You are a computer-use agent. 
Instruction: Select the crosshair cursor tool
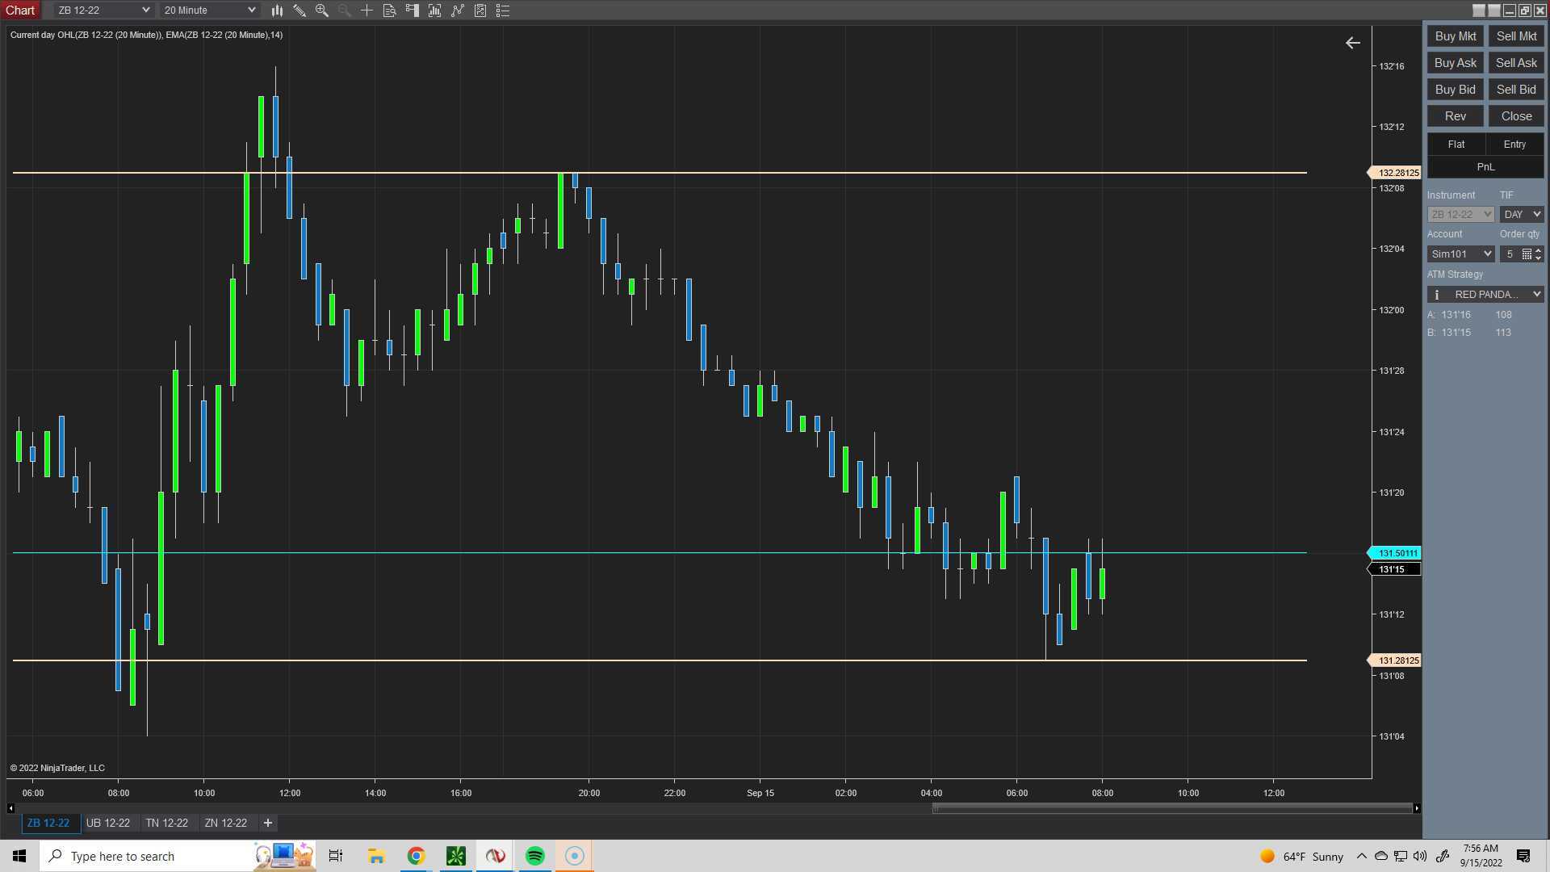[x=367, y=10]
